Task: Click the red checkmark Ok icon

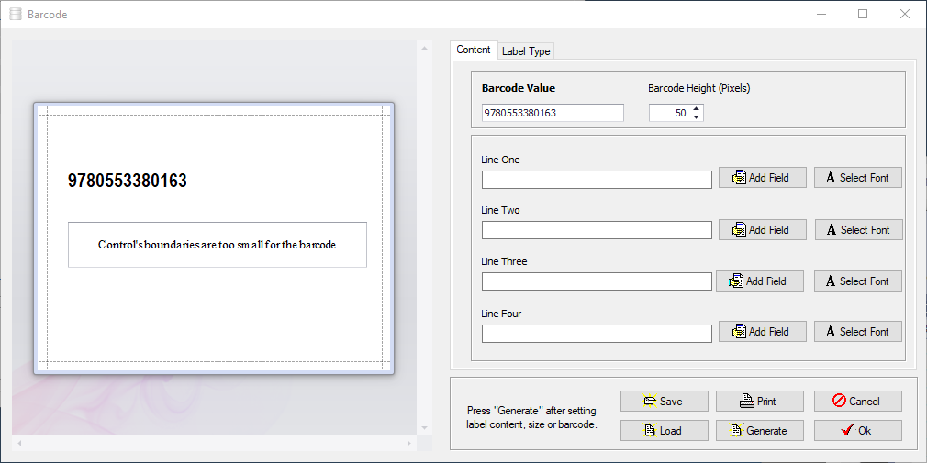Action: [x=848, y=431]
